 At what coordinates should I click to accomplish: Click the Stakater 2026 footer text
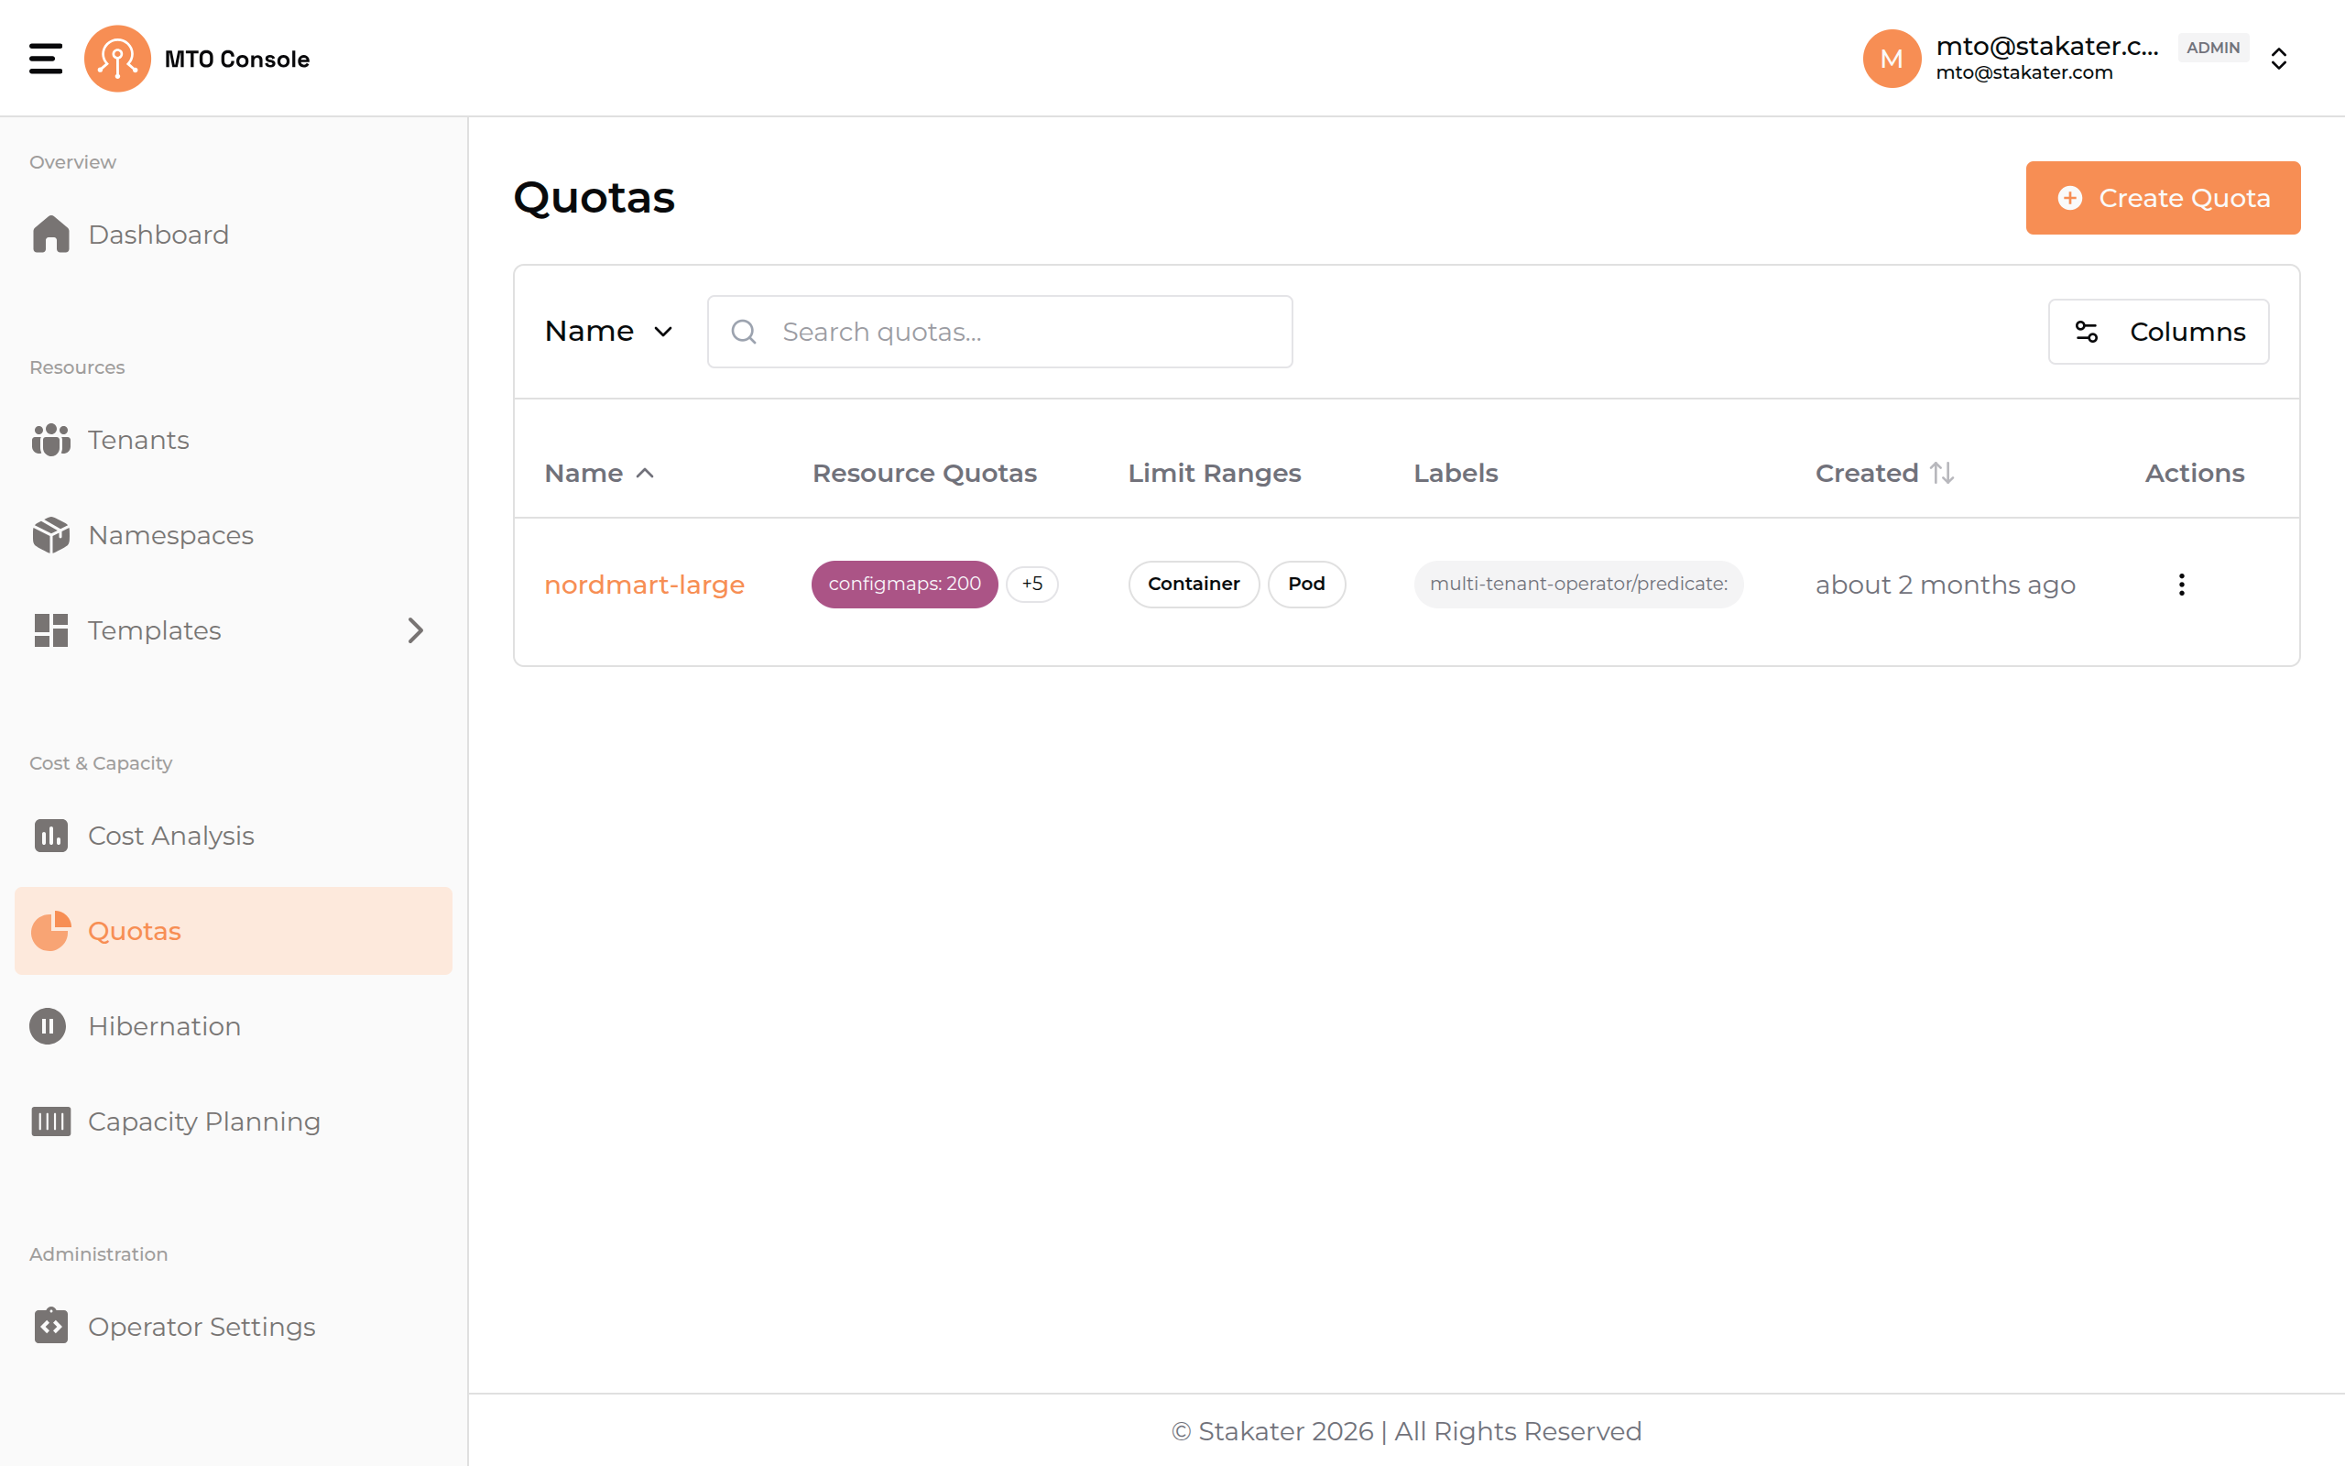coord(1406,1431)
